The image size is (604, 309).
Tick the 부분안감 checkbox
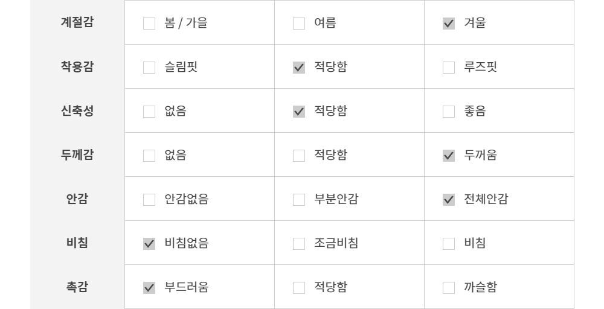pos(299,200)
